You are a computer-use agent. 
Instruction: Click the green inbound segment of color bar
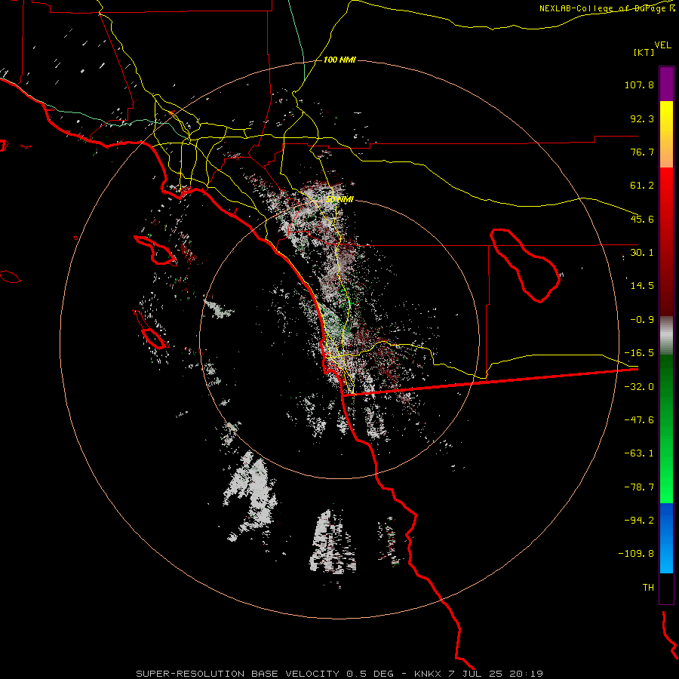point(666,429)
